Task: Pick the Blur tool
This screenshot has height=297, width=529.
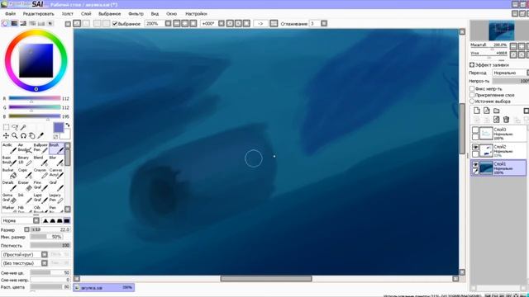Action: tap(56, 161)
